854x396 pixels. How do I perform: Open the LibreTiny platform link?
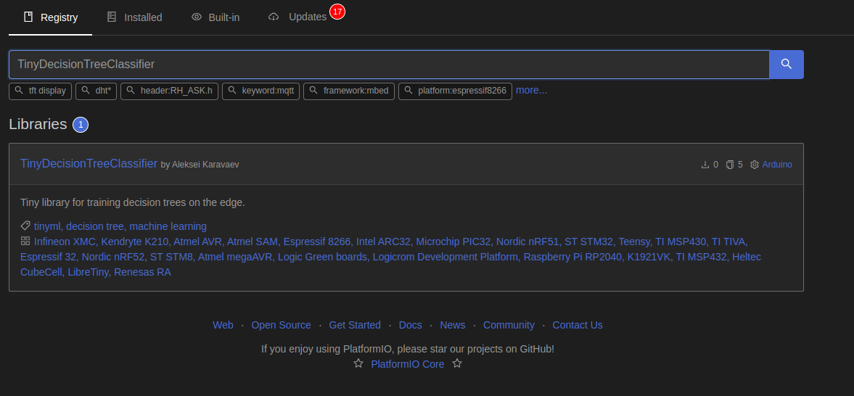[88, 272]
